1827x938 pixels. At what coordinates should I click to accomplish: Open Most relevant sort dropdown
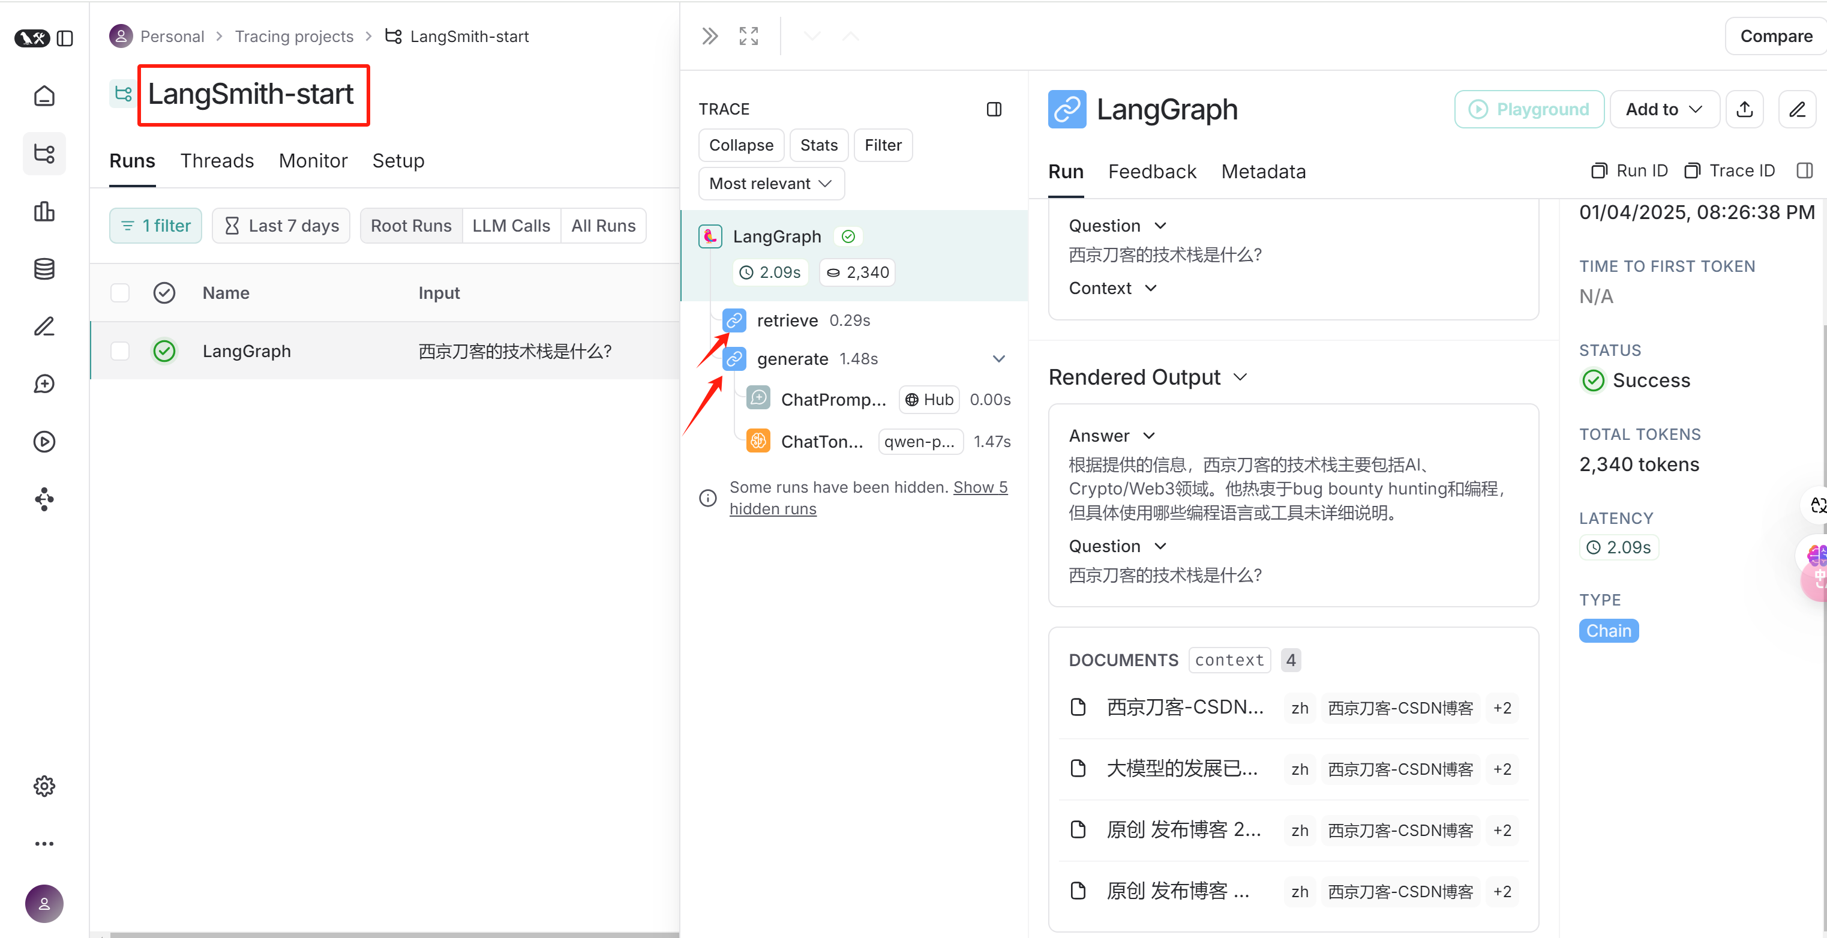(771, 184)
